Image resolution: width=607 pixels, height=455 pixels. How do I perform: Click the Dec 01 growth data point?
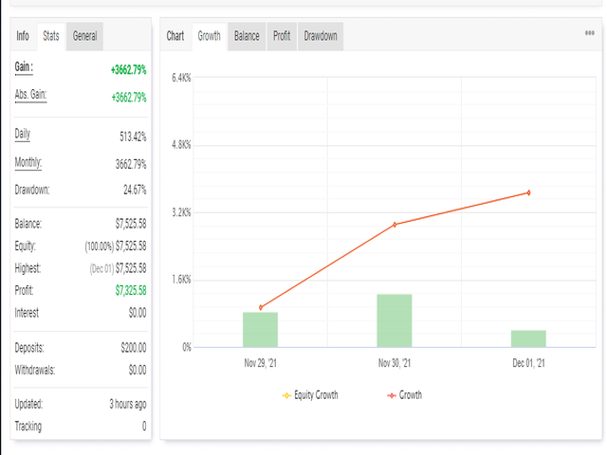point(528,192)
